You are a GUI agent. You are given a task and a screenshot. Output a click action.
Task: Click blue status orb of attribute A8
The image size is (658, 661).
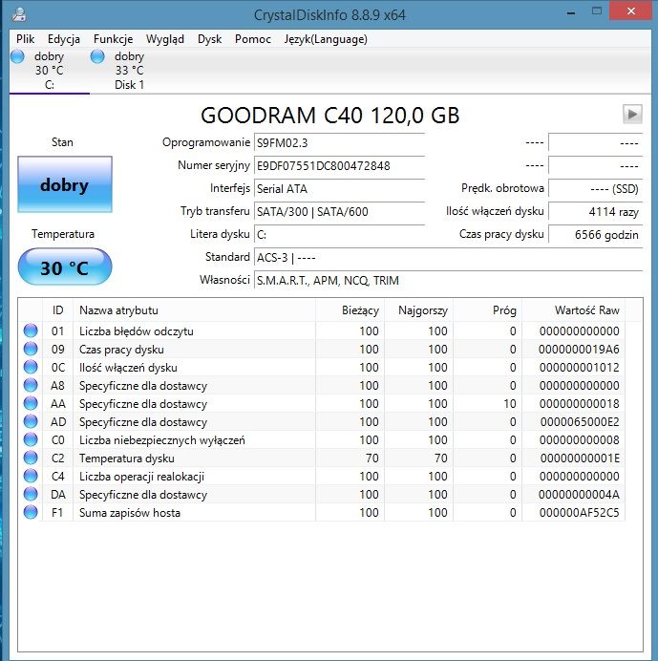pyautogui.click(x=31, y=385)
